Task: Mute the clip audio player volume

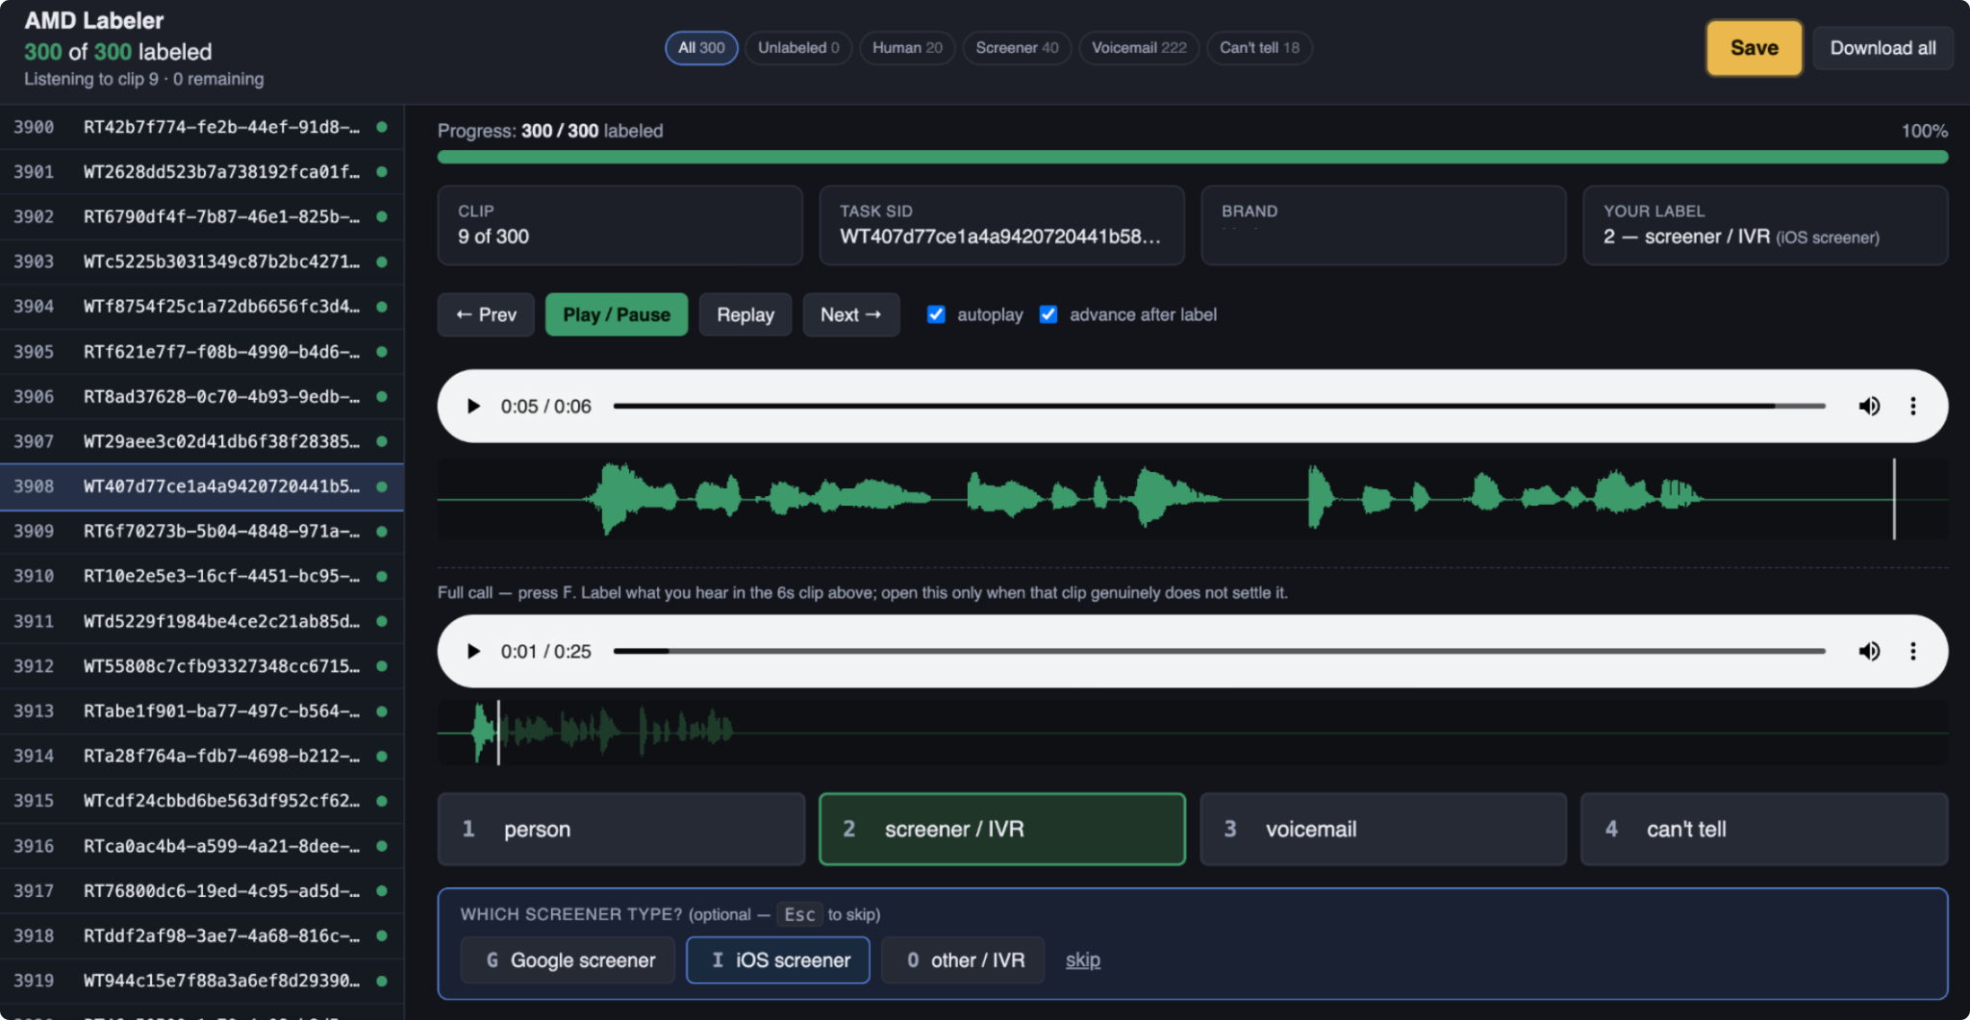Action: pos(1869,406)
